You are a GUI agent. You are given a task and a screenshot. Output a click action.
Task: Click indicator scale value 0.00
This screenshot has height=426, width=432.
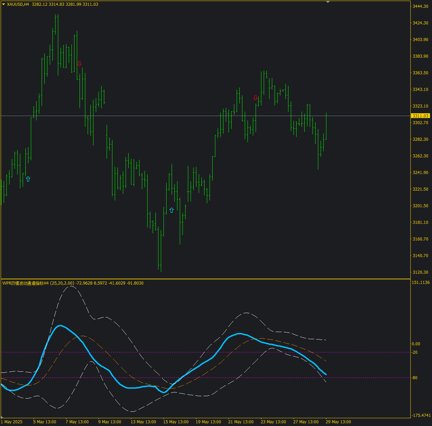click(x=416, y=344)
